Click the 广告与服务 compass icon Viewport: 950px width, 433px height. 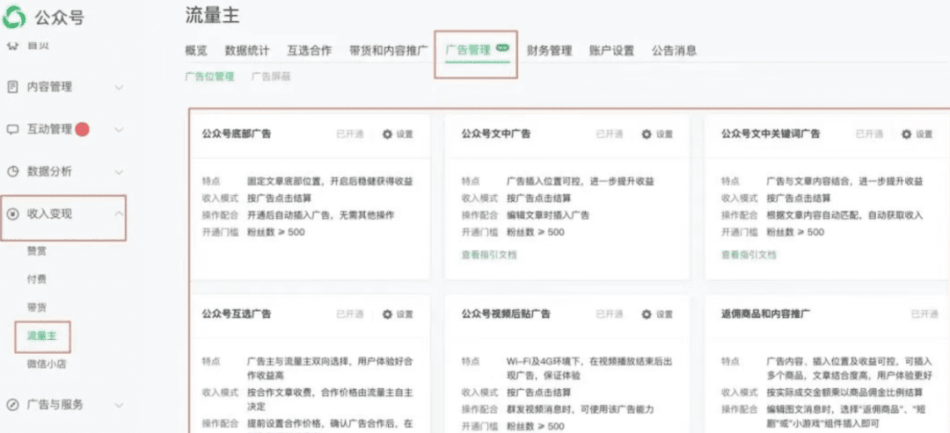12,405
